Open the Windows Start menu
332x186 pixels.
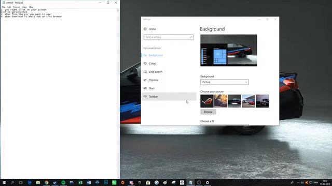click(x=4, y=182)
